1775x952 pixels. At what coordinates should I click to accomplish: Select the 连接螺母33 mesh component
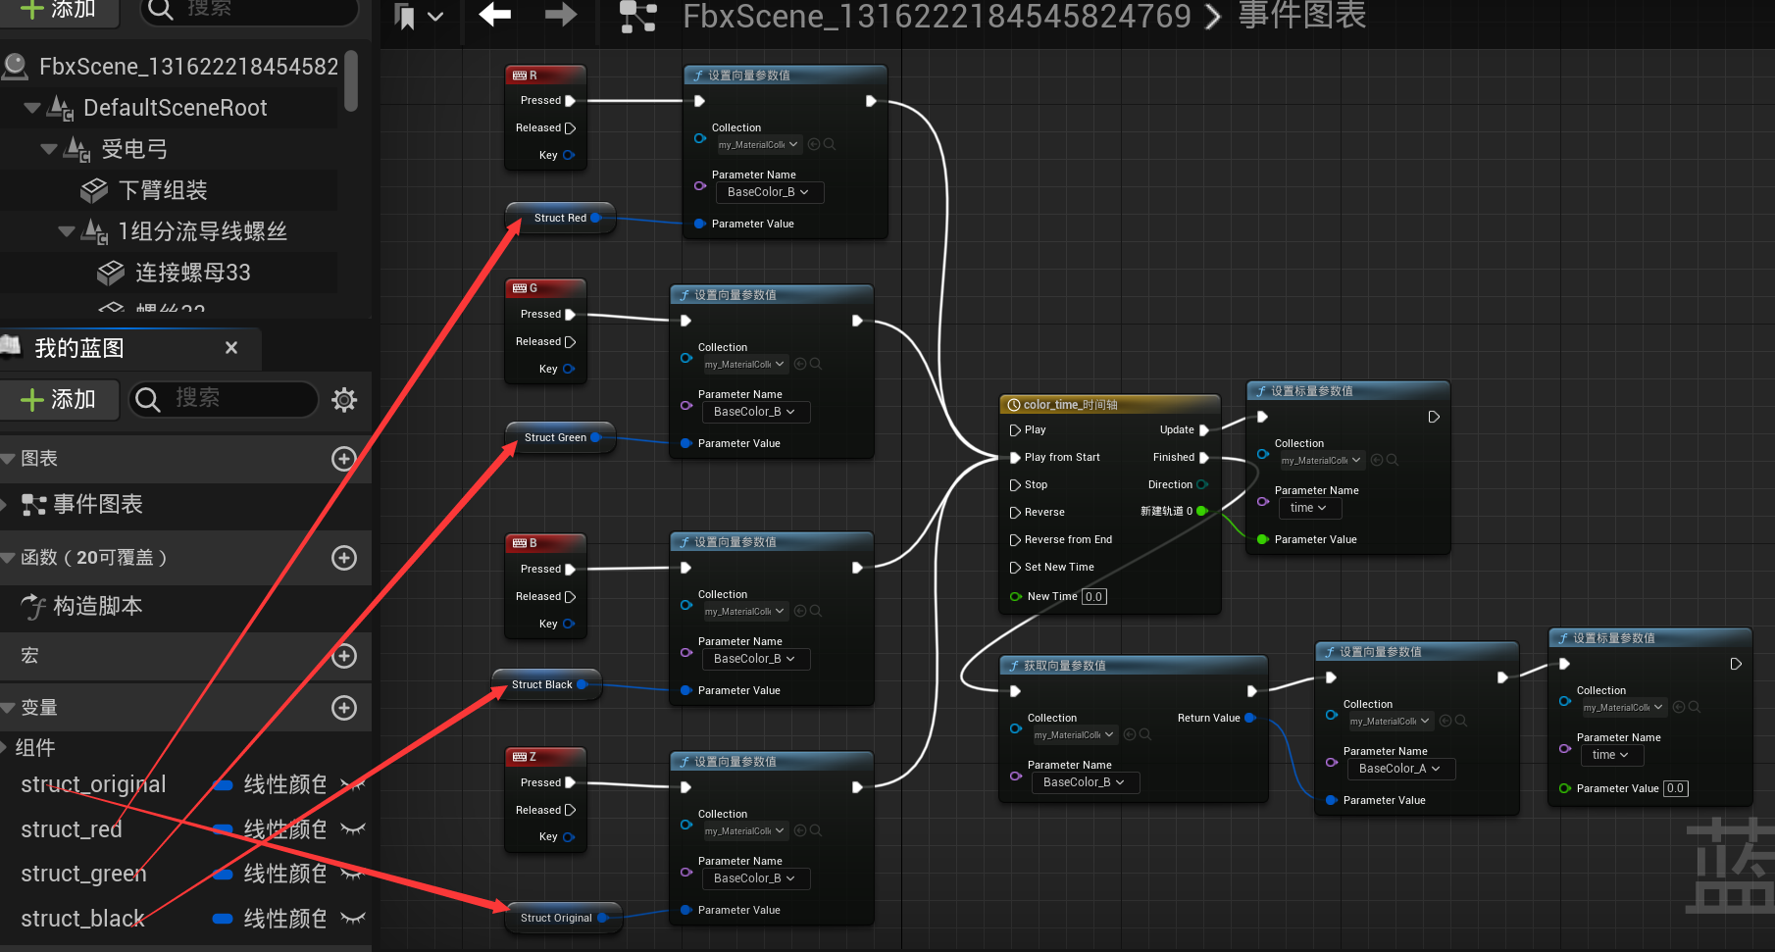(x=192, y=273)
